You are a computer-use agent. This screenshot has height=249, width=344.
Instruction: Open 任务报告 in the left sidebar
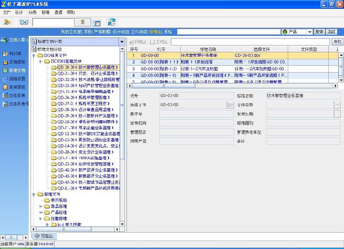click(15, 95)
